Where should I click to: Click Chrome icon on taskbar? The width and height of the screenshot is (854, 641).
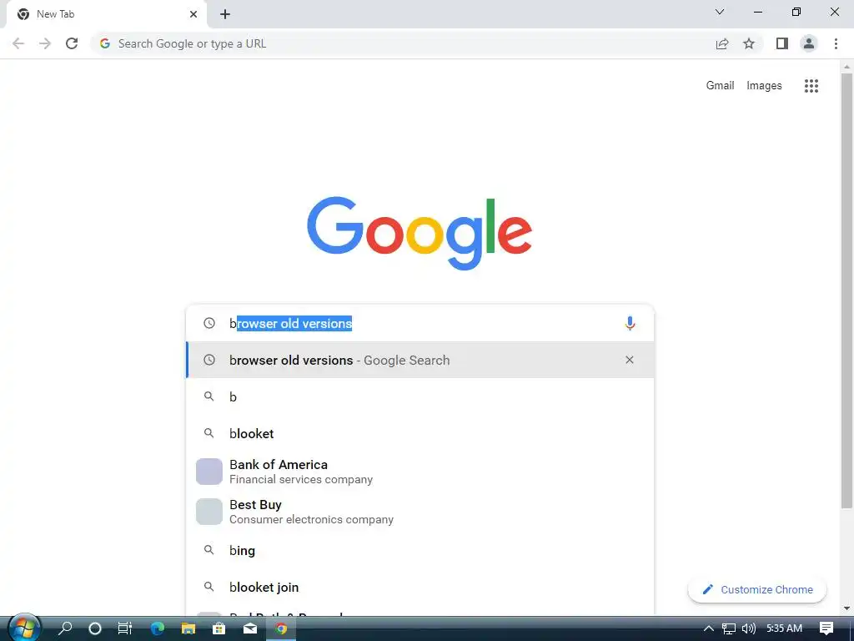[x=281, y=628]
